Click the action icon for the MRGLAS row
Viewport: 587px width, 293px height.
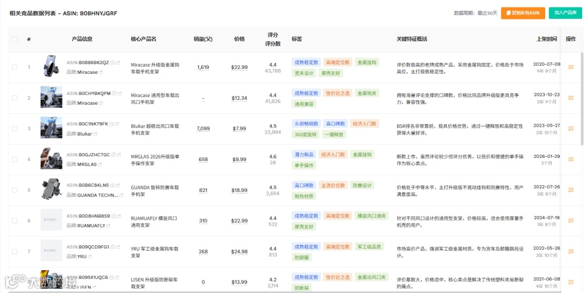pos(571,159)
